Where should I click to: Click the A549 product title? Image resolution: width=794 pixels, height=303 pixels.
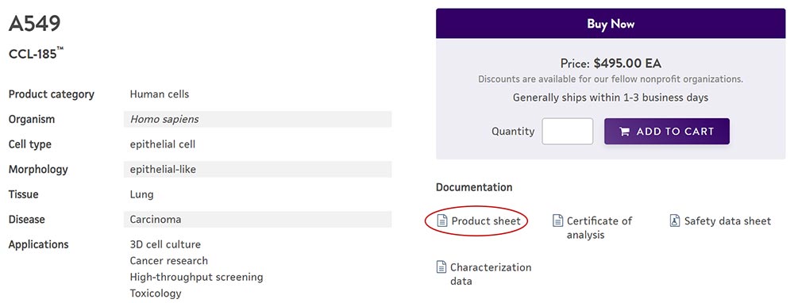tap(34, 23)
